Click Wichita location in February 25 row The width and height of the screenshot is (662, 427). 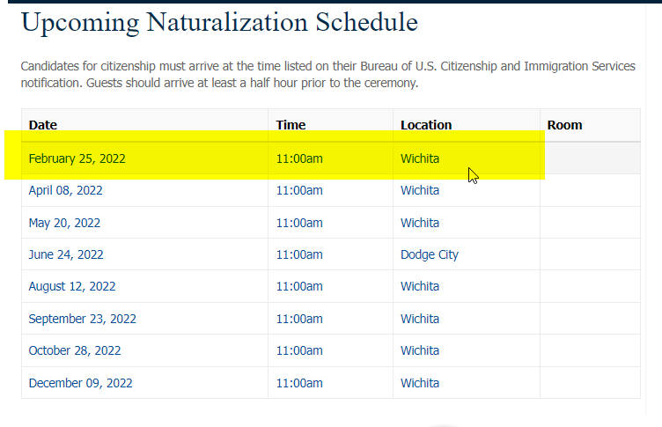point(420,158)
